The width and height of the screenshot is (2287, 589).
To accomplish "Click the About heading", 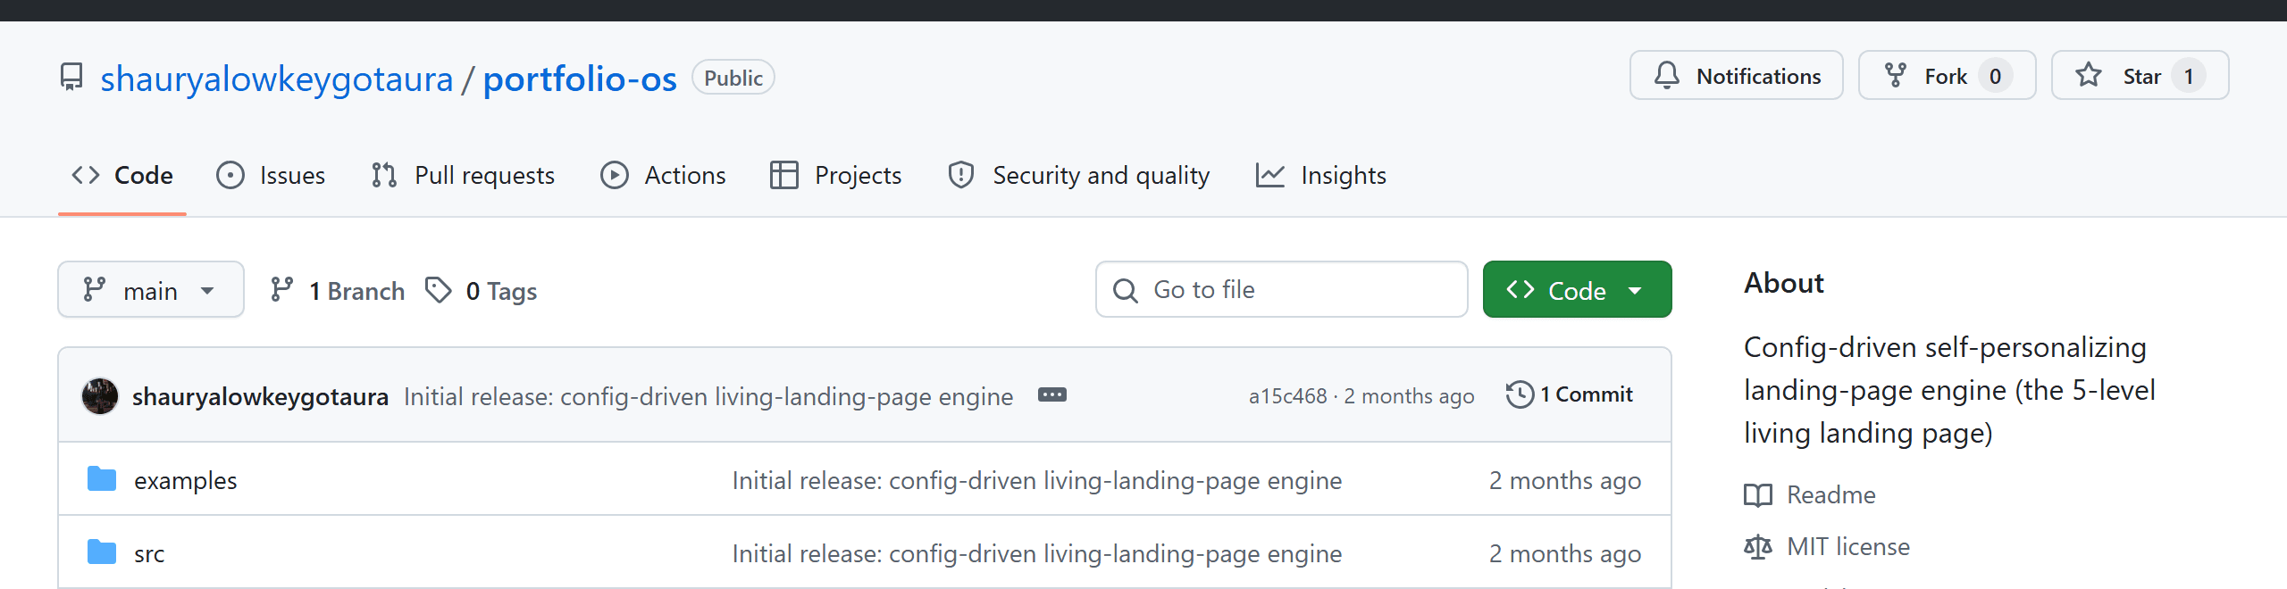I will click(x=1783, y=283).
